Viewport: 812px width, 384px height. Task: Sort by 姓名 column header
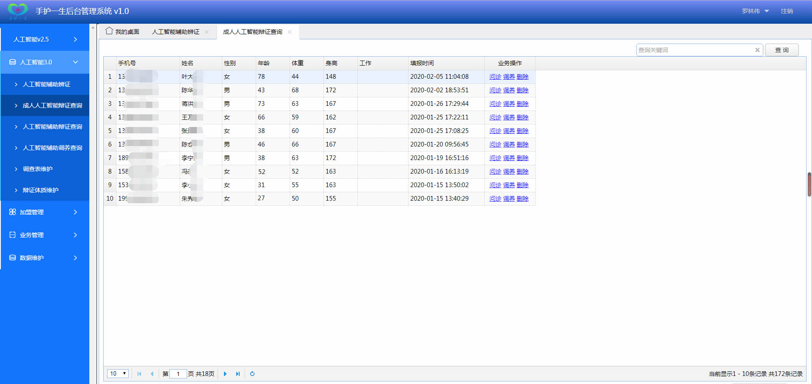coord(201,63)
